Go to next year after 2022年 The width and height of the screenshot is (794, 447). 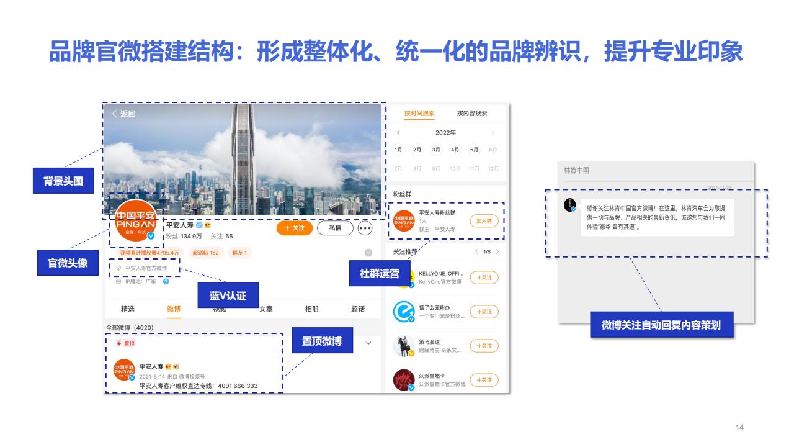tap(493, 133)
